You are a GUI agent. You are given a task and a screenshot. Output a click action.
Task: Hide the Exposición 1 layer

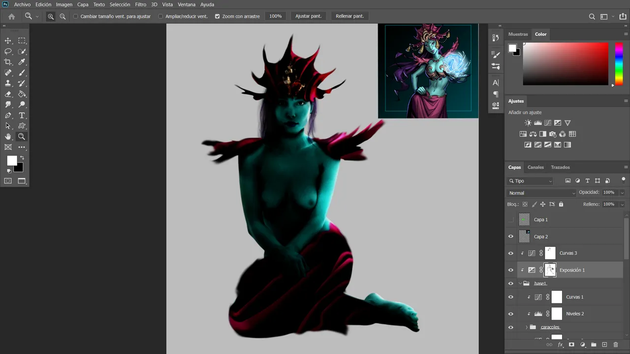tap(510, 270)
